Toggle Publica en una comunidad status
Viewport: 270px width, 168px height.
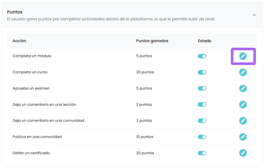[202, 137]
